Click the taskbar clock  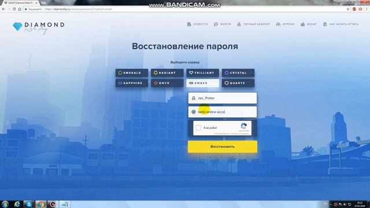tap(360, 204)
